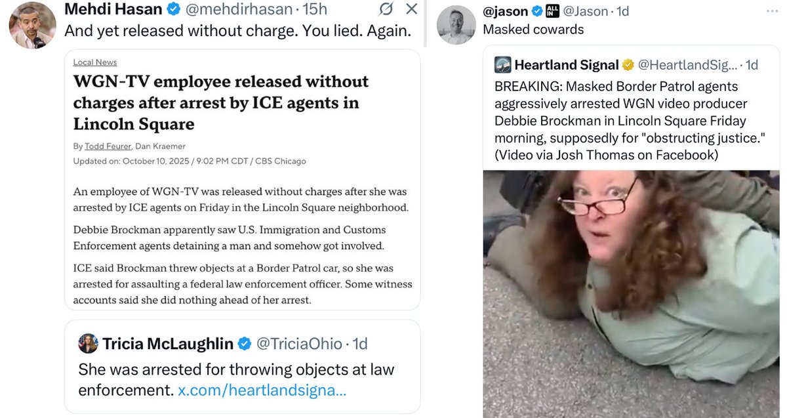This screenshot has width=787, height=418.
Task: Open the @jason profile avatar
Action: coord(456,25)
